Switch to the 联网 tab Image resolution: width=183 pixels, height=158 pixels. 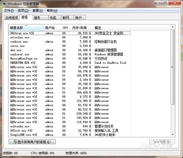click(x=67, y=18)
